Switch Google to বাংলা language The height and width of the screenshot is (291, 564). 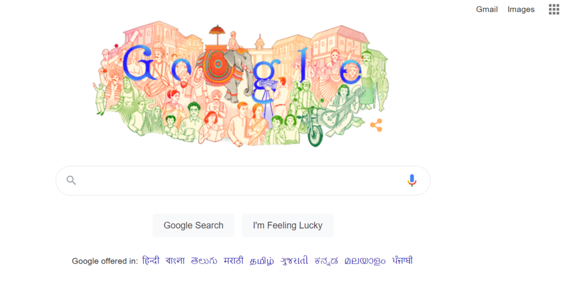[175, 260]
